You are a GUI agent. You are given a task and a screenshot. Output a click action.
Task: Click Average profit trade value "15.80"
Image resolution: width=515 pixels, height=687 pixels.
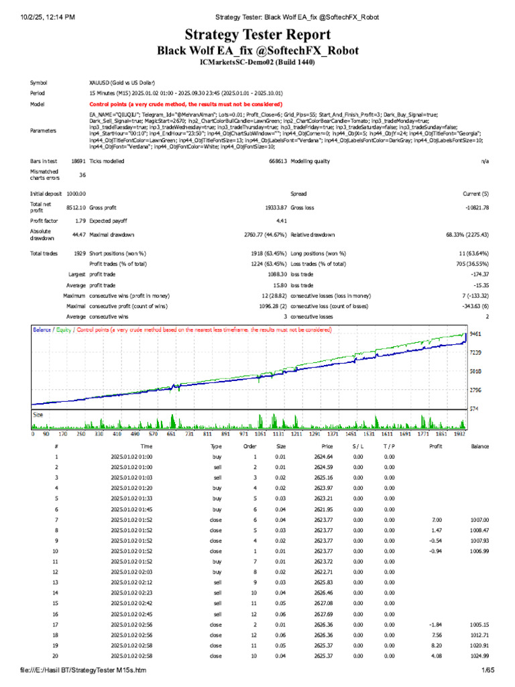click(280, 286)
